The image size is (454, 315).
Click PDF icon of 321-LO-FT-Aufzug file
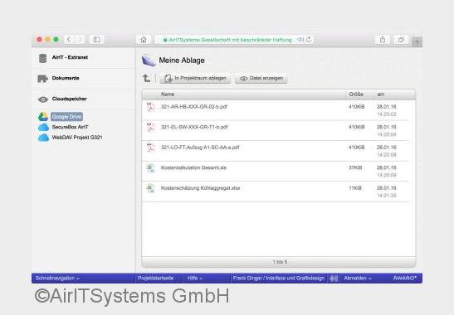[x=150, y=148]
